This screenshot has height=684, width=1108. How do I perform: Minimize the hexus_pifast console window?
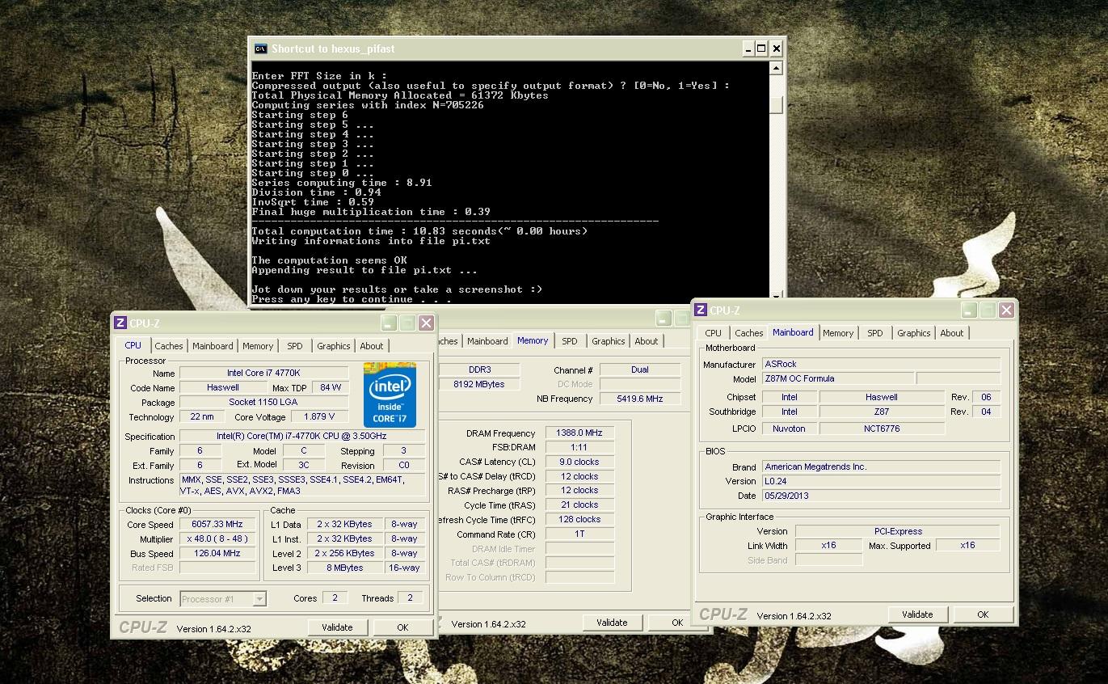tap(748, 49)
